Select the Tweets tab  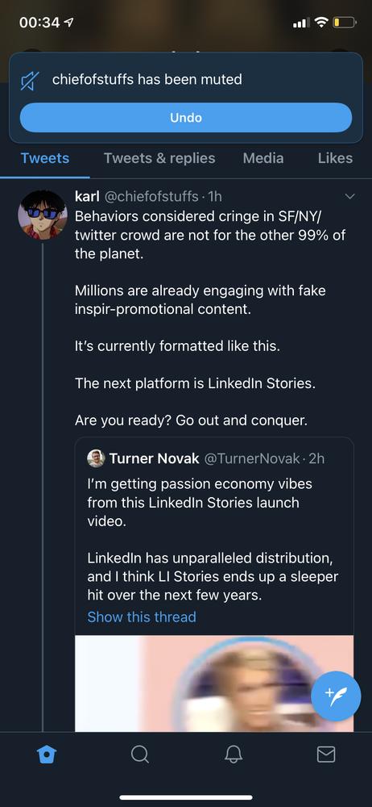click(45, 158)
